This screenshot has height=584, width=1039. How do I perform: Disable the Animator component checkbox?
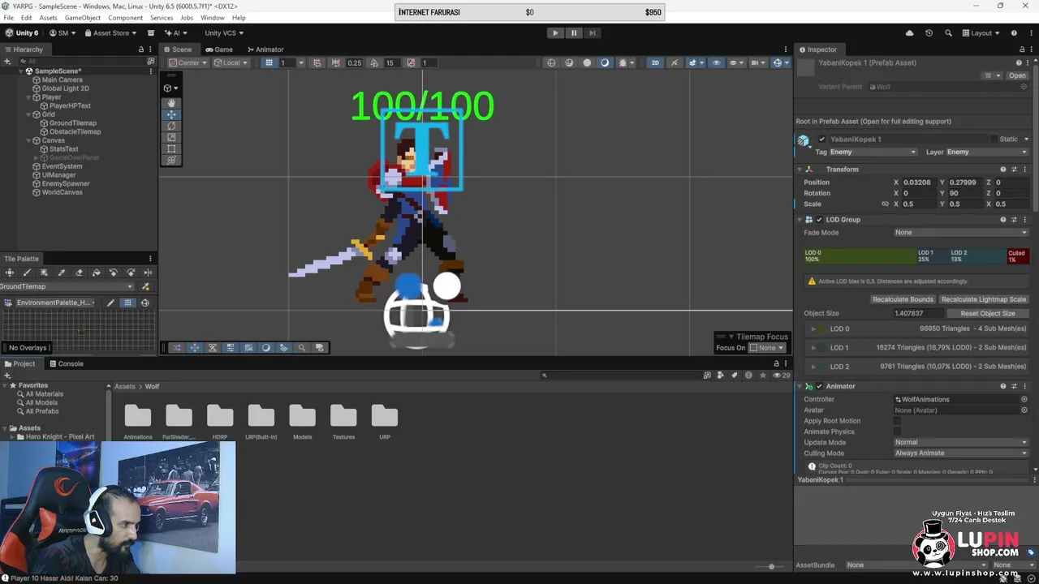click(x=819, y=386)
